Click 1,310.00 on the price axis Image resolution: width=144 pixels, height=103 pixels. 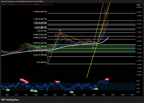[x=139, y=68]
